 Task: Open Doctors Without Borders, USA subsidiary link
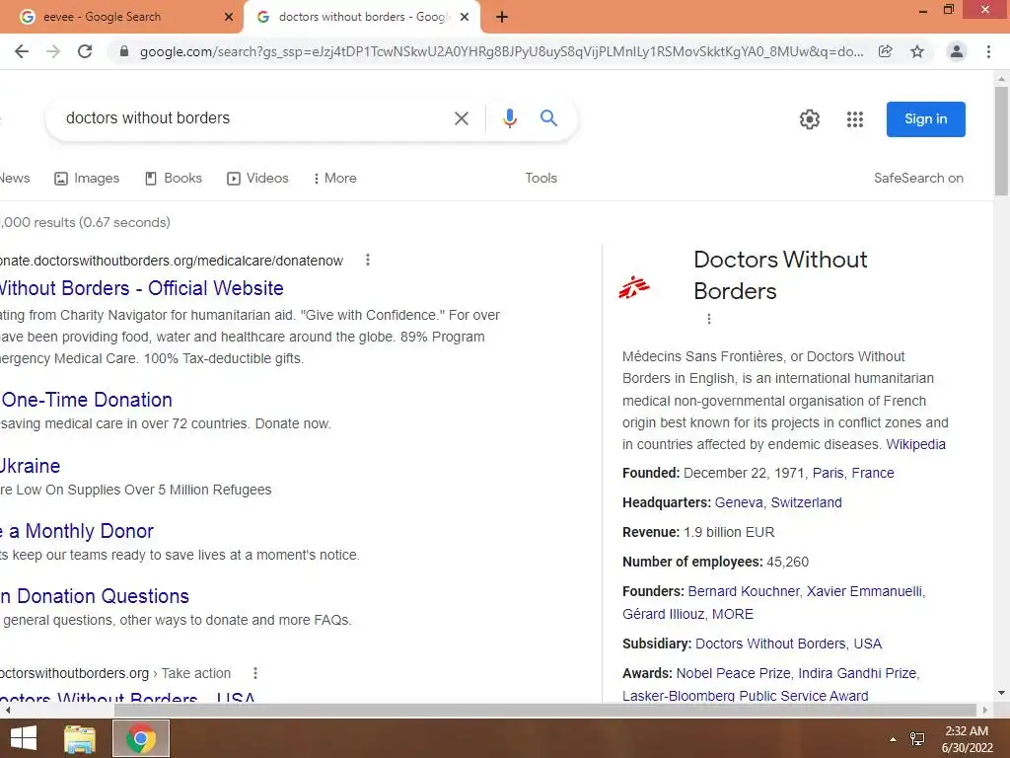click(x=788, y=644)
